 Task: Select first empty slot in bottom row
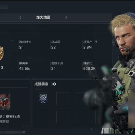pos(43,117)
